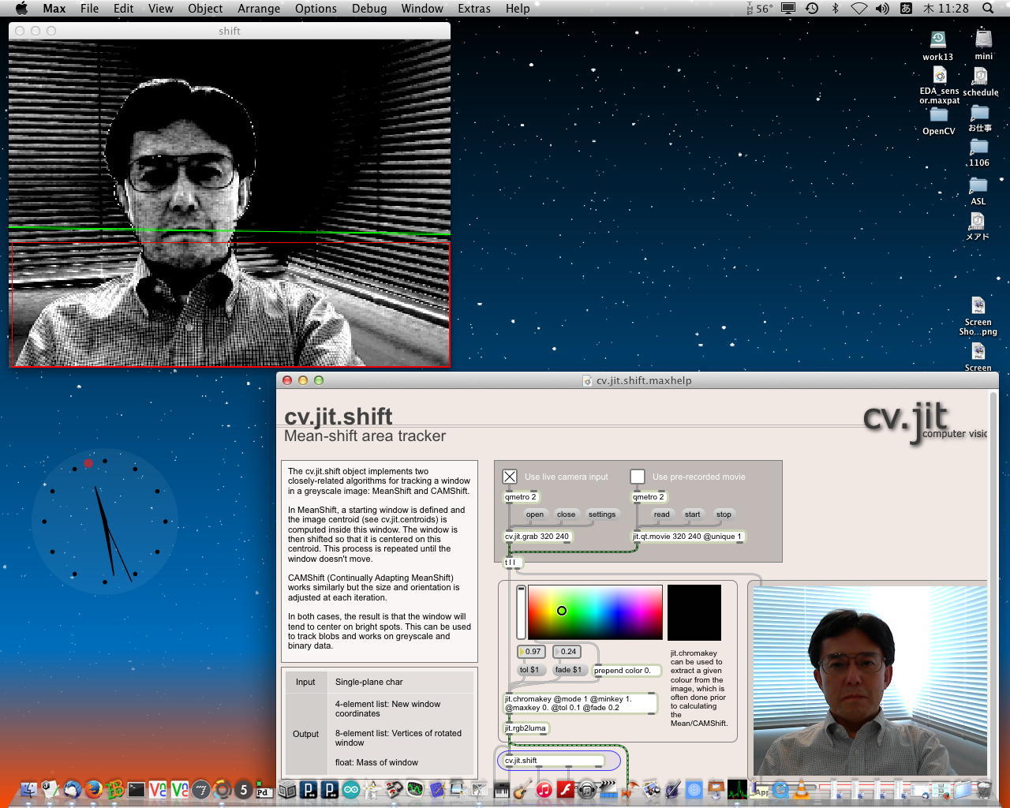The image size is (1010, 808).
Task: Open the Extras menu in menu bar
Action: 473,9
